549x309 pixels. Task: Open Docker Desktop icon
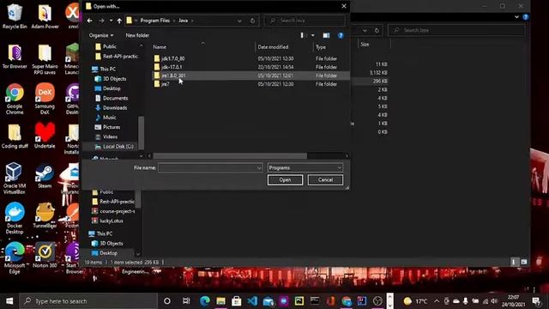tap(15, 218)
